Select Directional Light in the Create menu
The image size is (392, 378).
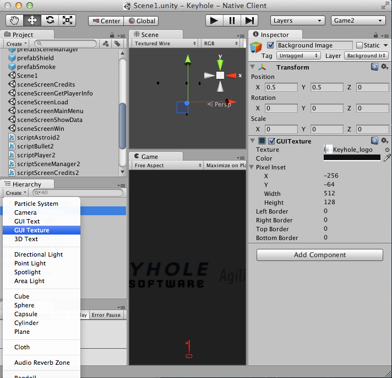coord(39,254)
